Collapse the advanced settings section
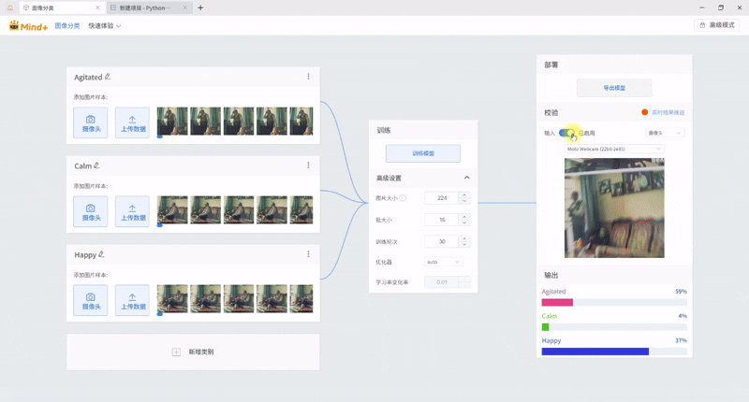The height and width of the screenshot is (402, 749). point(467,178)
